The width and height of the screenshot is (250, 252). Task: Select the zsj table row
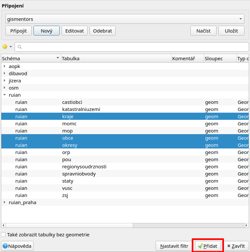(125, 195)
